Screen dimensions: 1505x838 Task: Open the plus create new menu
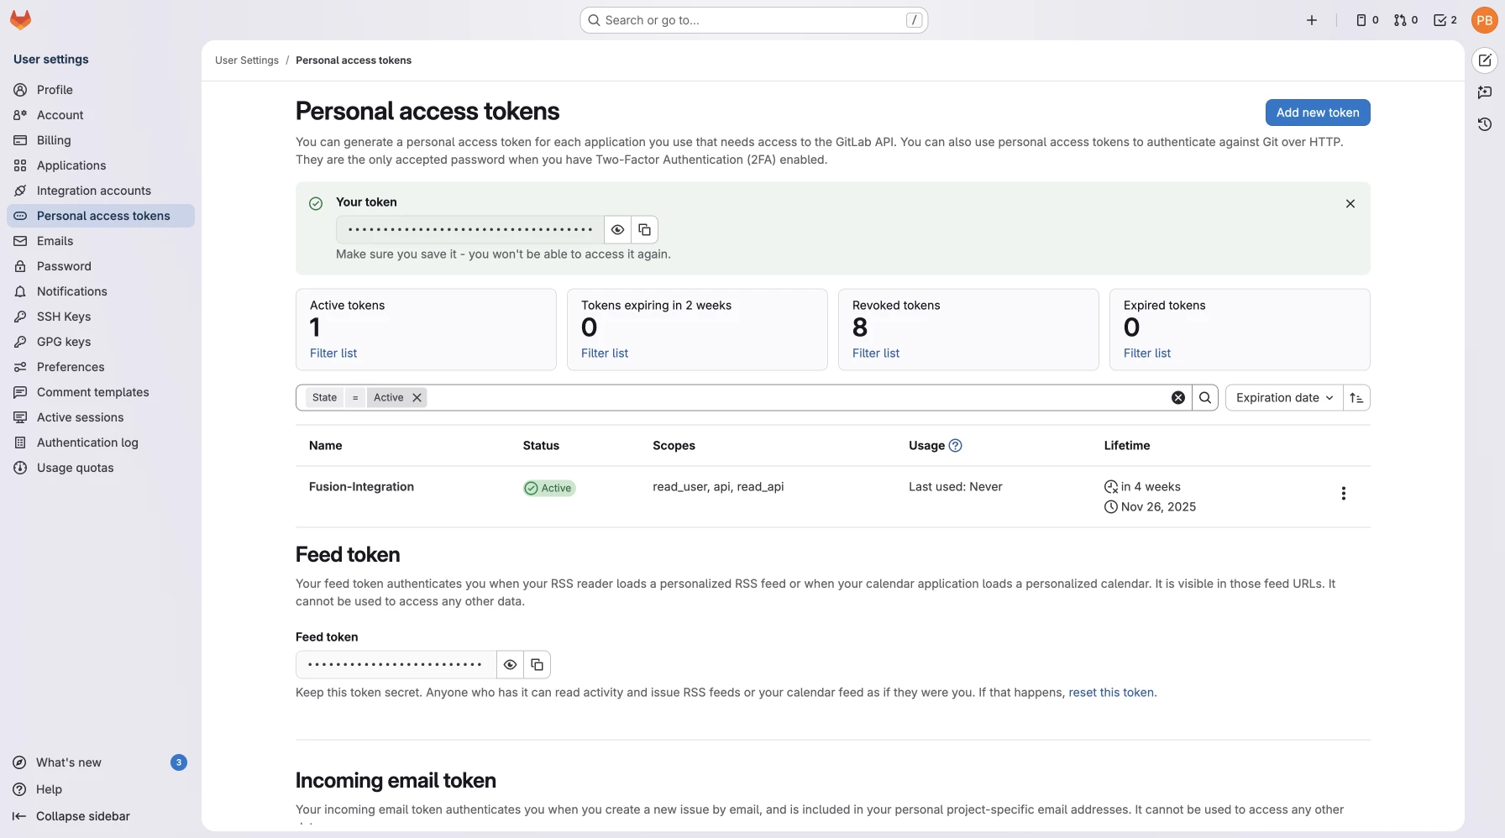1311,20
